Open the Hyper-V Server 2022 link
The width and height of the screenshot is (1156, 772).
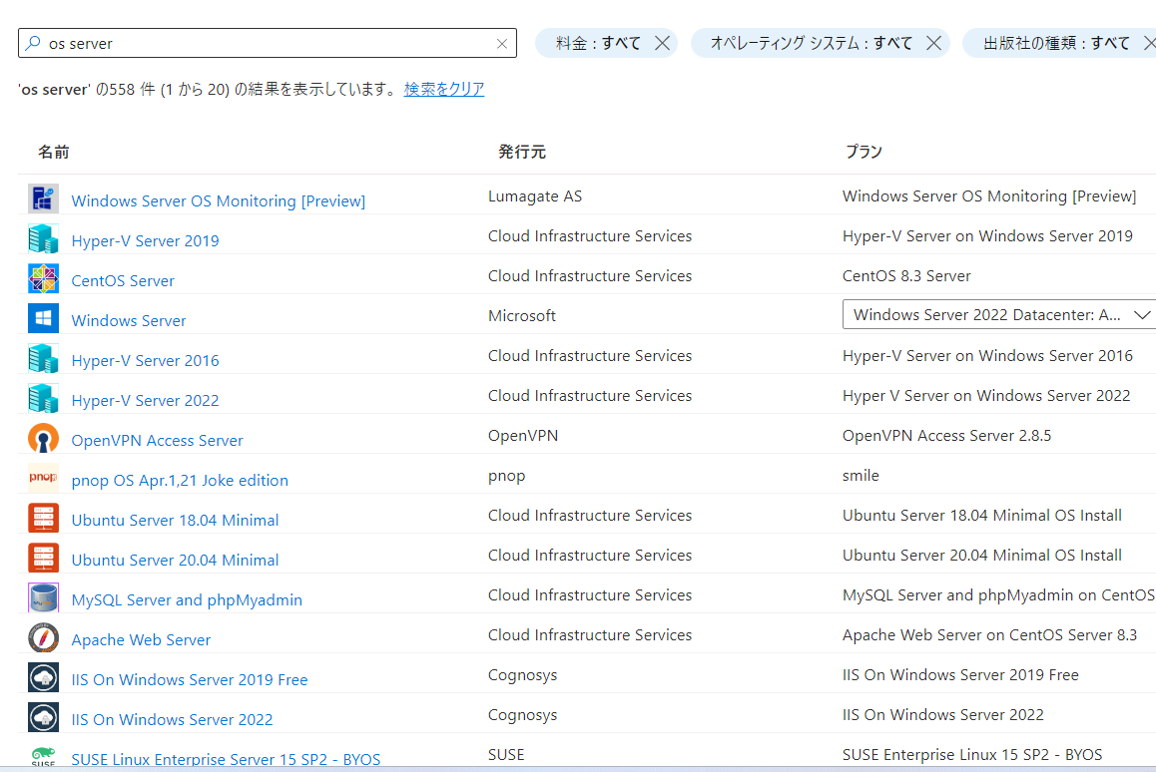pos(145,400)
